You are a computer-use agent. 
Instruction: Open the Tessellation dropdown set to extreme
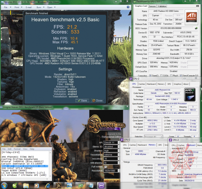click(111, 154)
